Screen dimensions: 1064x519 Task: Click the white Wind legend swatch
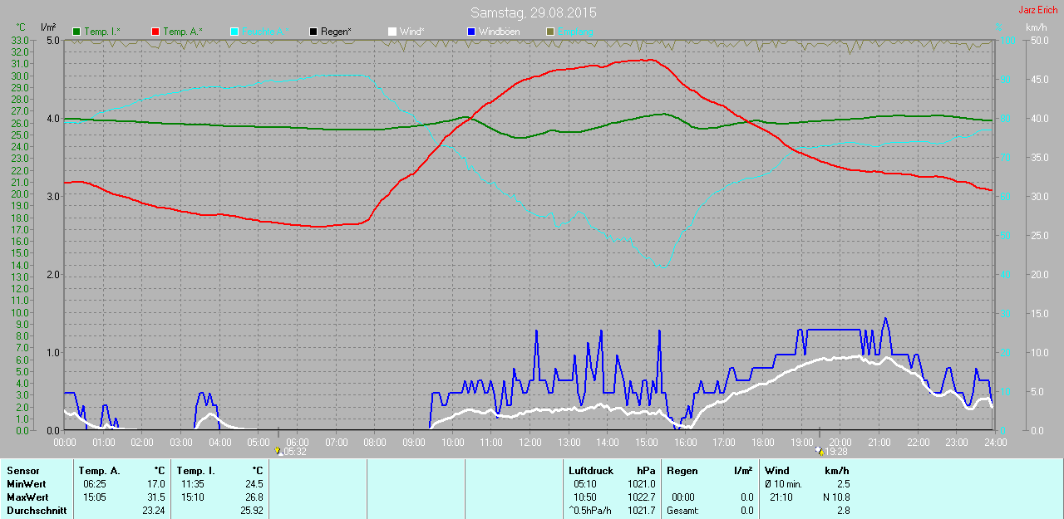(x=392, y=32)
